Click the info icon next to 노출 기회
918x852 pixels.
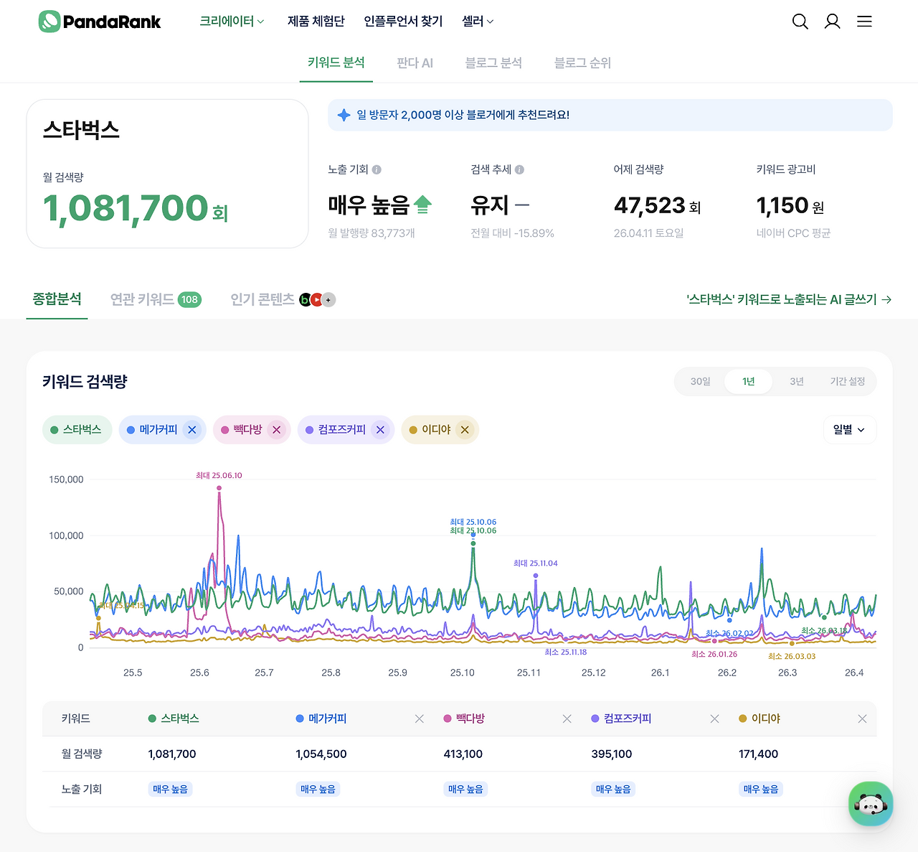pyautogui.click(x=378, y=169)
